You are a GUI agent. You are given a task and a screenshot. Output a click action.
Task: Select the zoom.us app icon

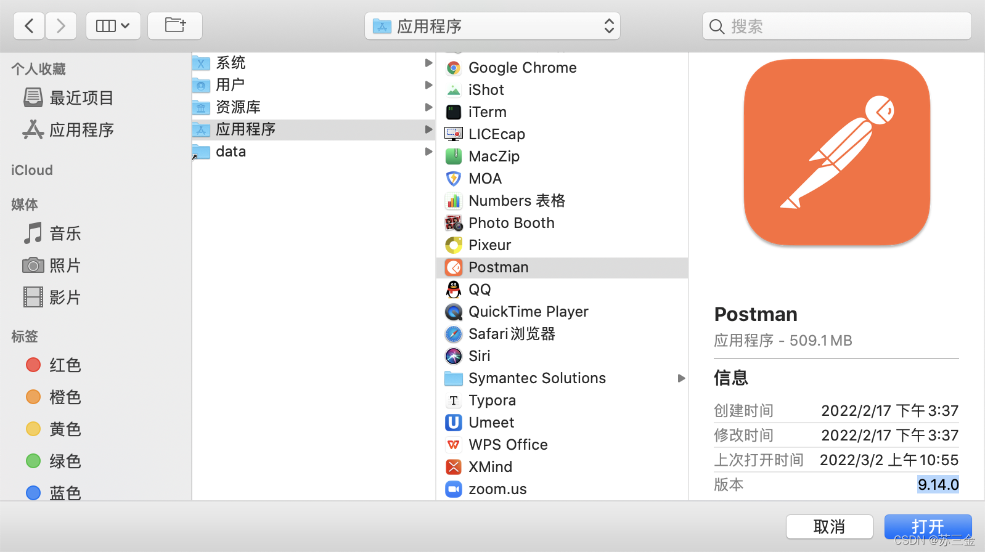coord(454,489)
